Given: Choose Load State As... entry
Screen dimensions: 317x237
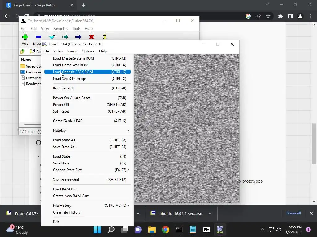Looking at the screenshot, I should point(87,140).
